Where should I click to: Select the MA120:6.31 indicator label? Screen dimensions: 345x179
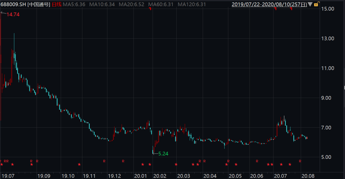click(x=192, y=4)
